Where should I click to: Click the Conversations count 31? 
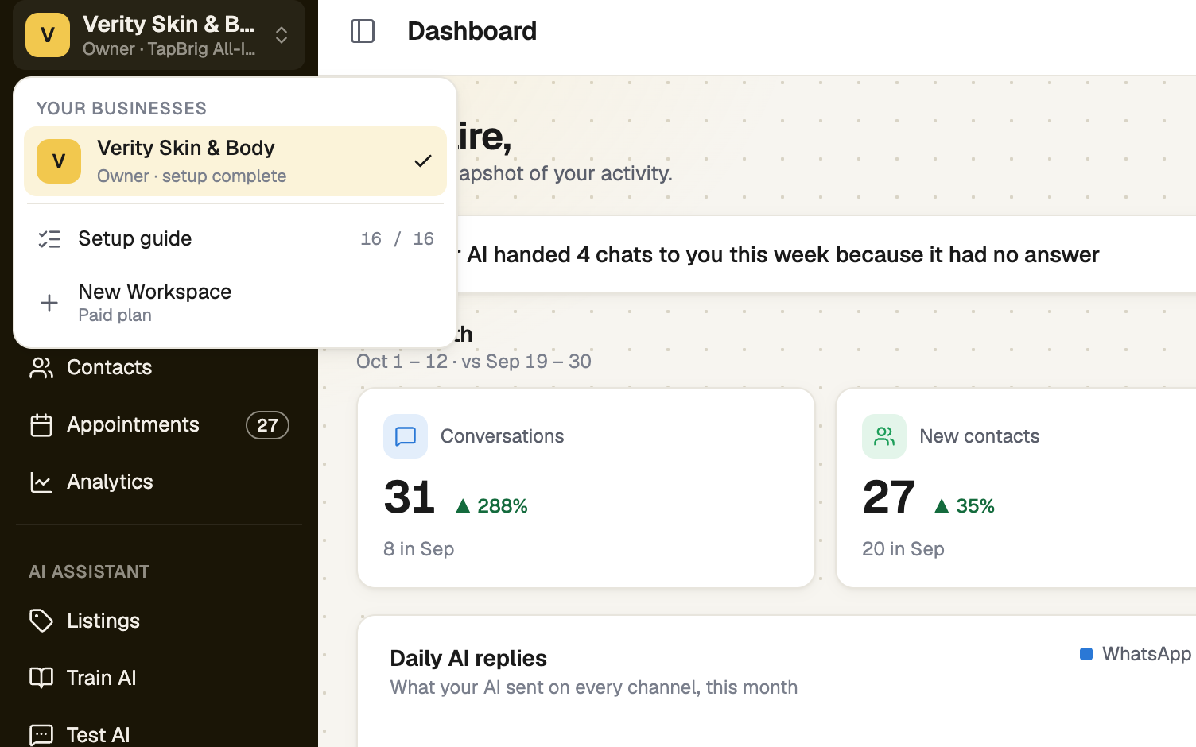pos(410,497)
